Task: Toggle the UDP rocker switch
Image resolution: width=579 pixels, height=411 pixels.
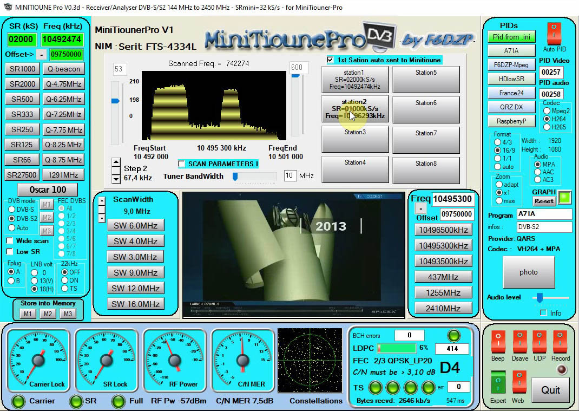Action: pyautogui.click(x=539, y=342)
